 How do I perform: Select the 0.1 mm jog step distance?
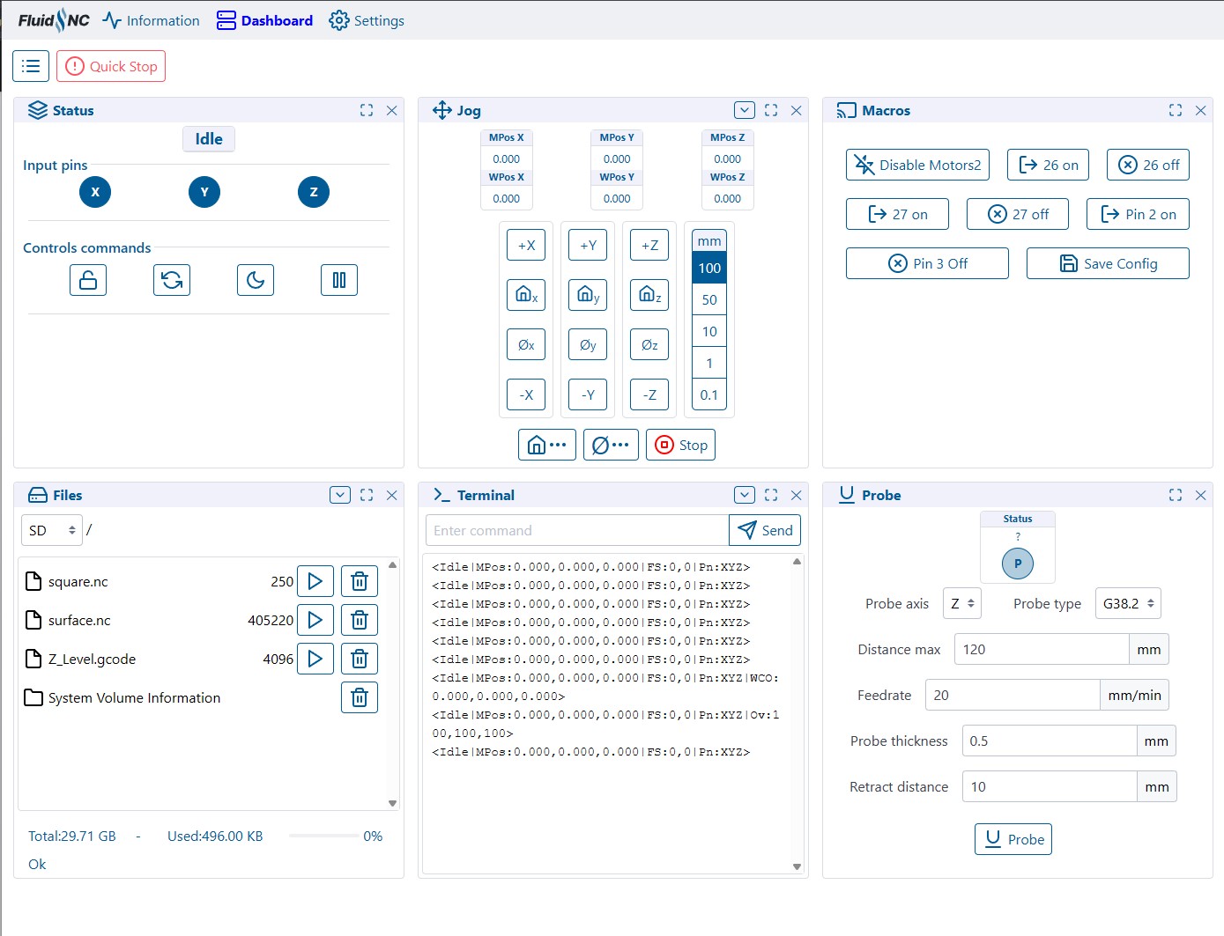pos(709,395)
